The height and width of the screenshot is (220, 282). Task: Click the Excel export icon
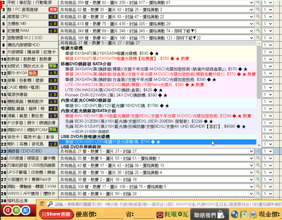(244, 214)
